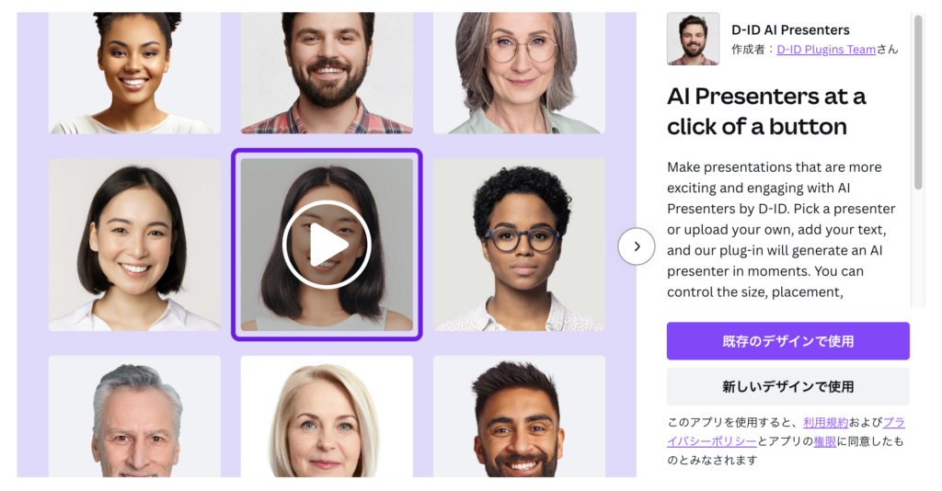Select the curly-haired presenter with dark glasses

click(x=519, y=245)
